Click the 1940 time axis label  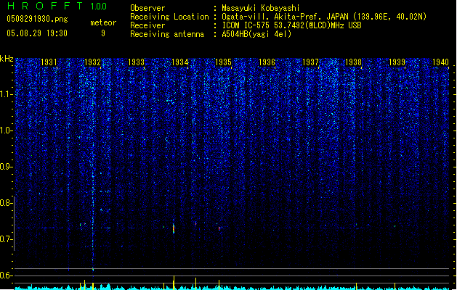coord(441,62)
